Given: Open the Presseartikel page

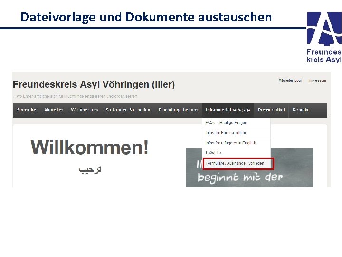Looking at the screenshot, I should click(271, 110).
